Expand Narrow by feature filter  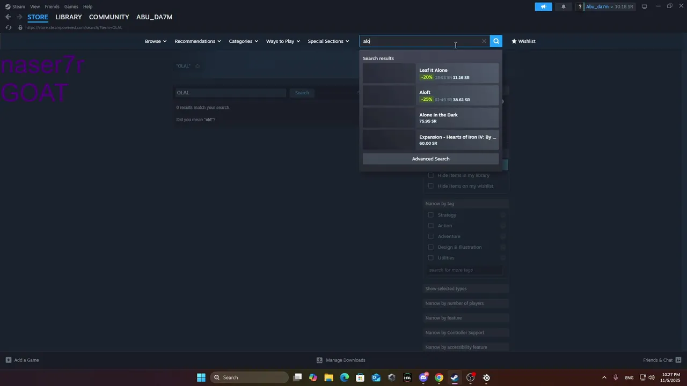[x=466, y=318]
